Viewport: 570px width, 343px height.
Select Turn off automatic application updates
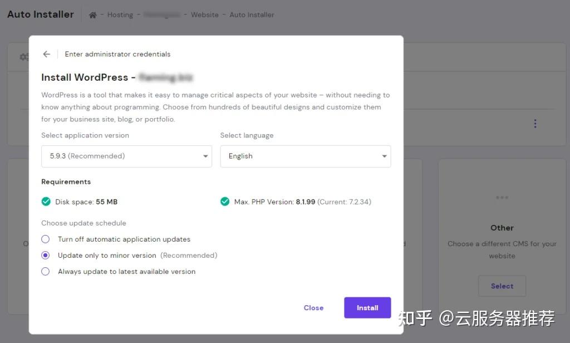pyautogui.click(x=46, y=239)
